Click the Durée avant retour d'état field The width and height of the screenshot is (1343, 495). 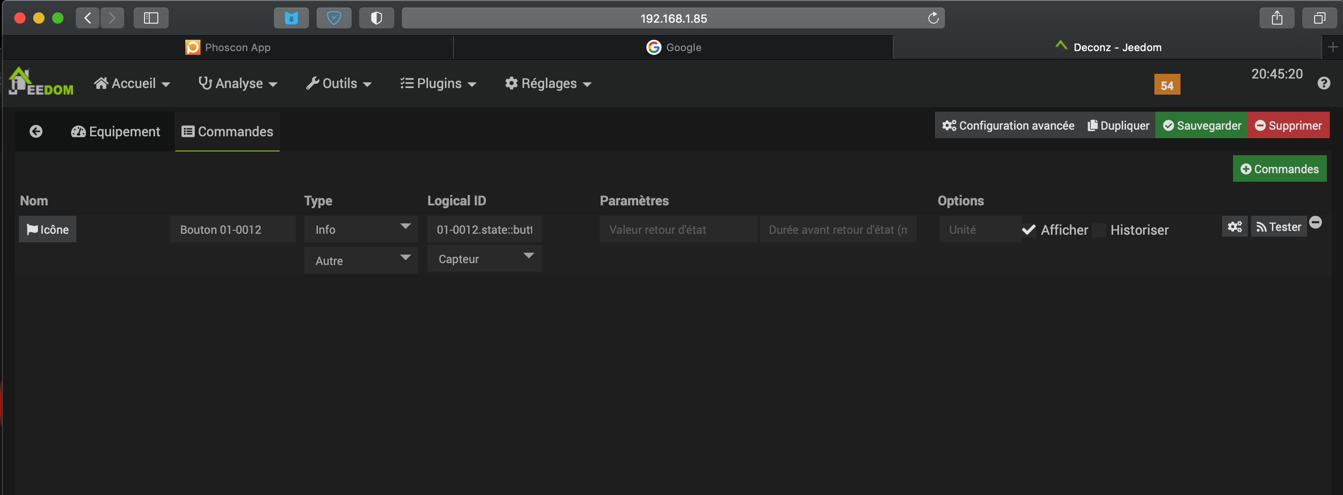(838, 229)
